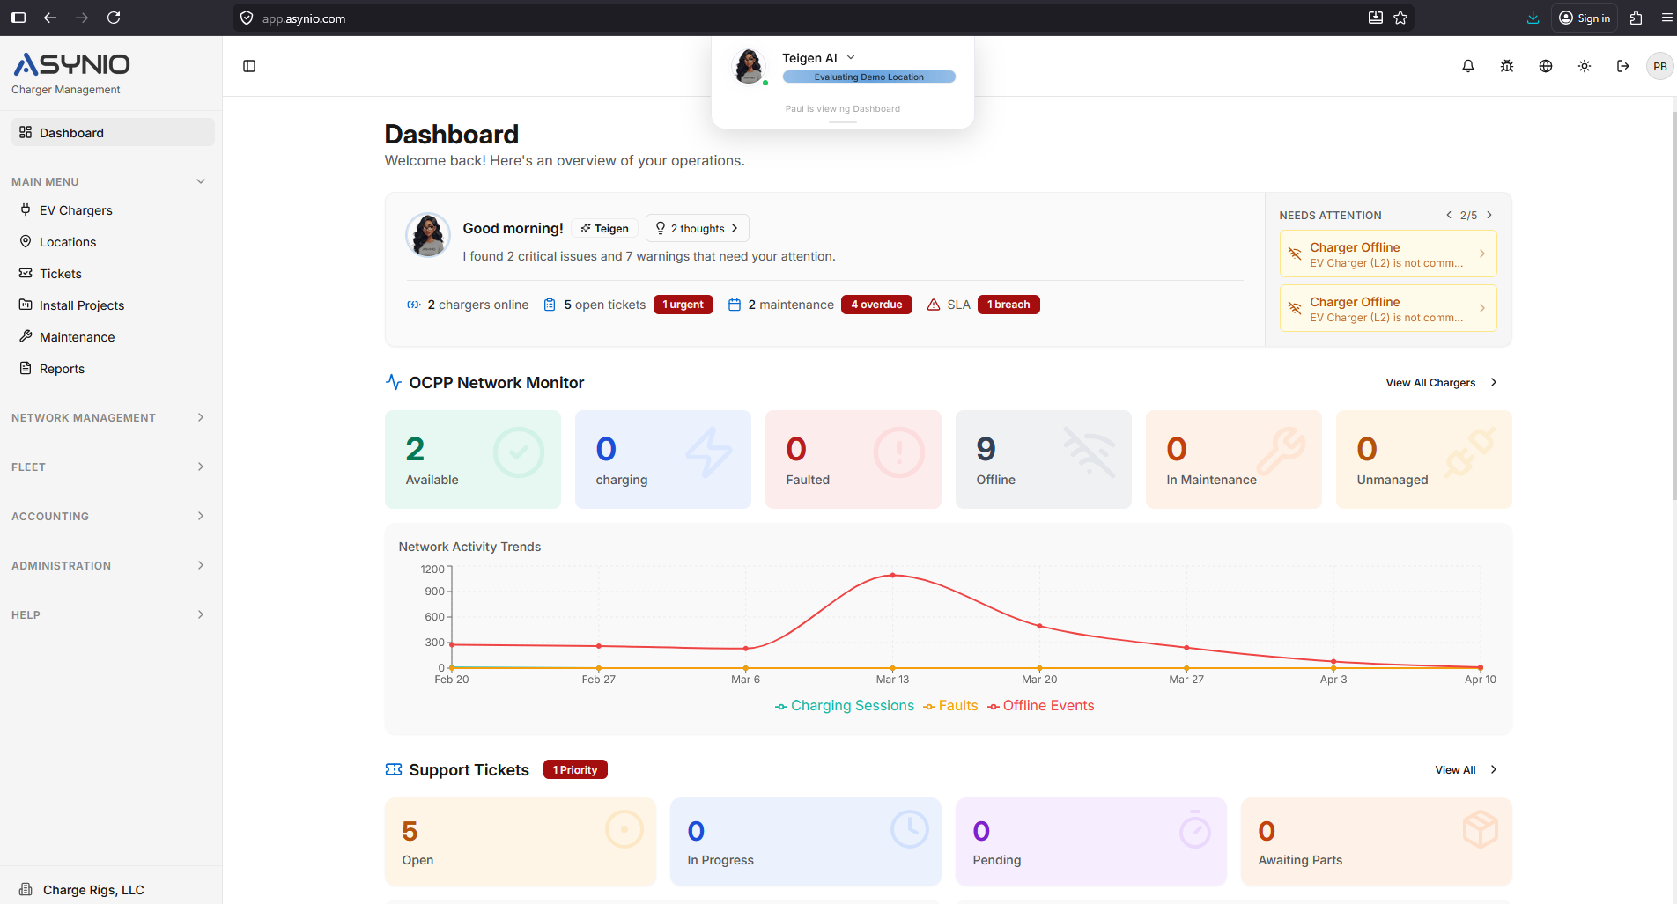Expand the ACCOUNTING section
Image resolution: width=1677 pixels, height=904 pixels.
coord(109,516)
